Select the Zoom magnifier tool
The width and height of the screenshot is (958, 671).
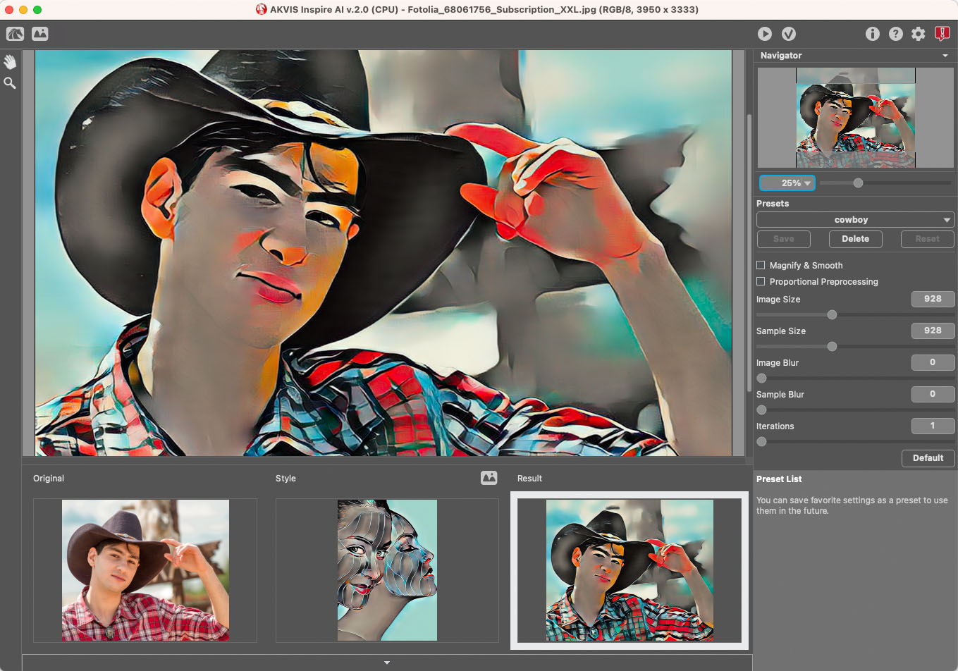point(10,83)
